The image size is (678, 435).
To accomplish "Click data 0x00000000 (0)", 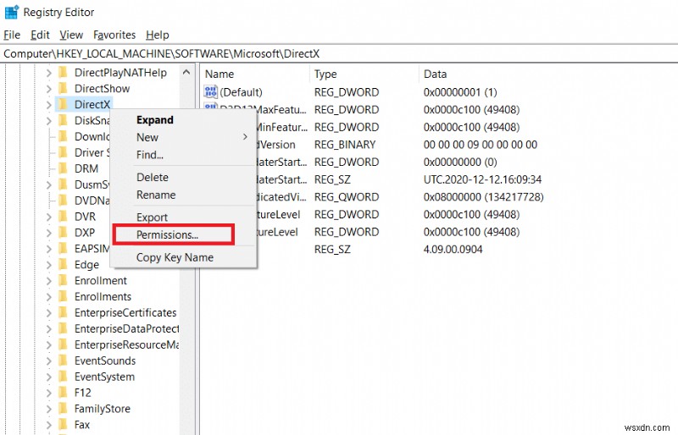I will (x=460, y=162).
